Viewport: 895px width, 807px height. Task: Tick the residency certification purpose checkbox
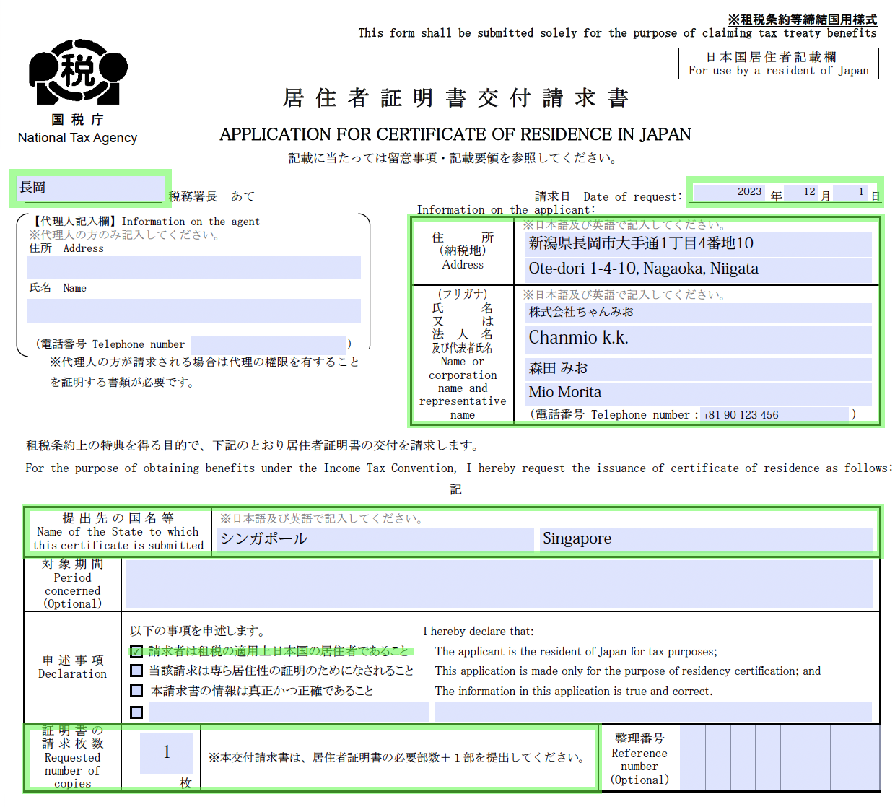coord(136,671)
